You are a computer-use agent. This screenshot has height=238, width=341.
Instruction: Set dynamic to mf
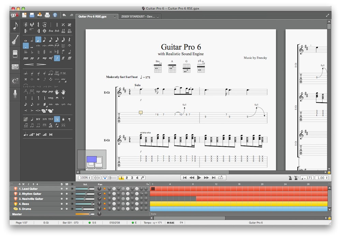[51, 58]
